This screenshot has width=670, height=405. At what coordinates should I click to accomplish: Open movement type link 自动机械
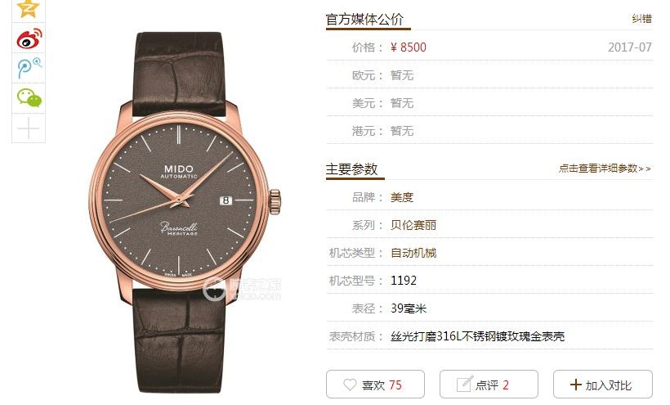point(413,253)
